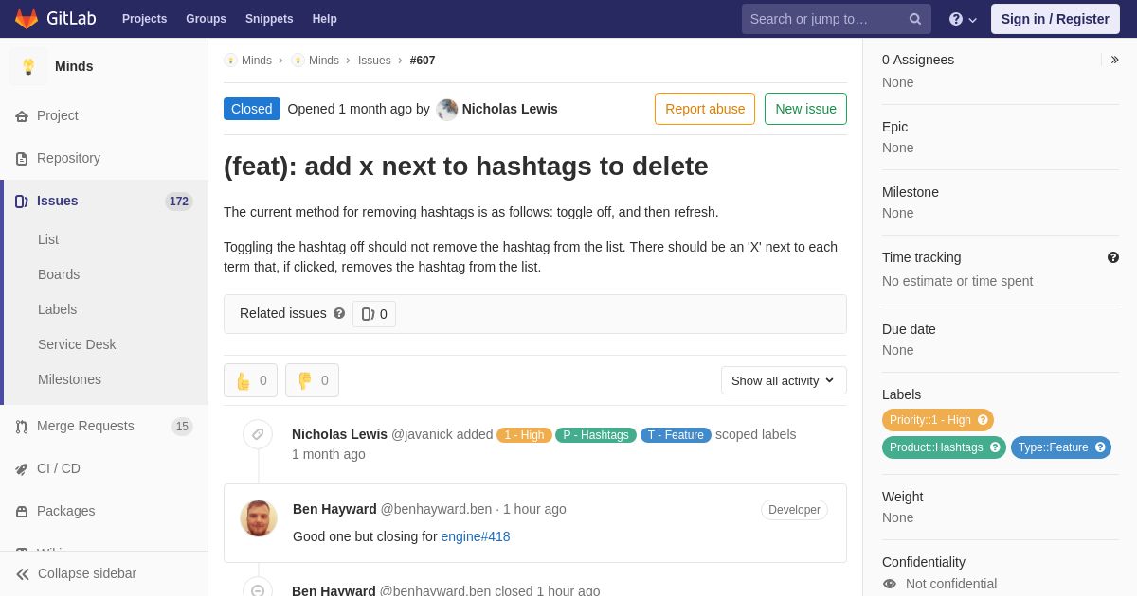The image size is (1137, 596).
Task: Click the CI / CD rocket icon
Action: [22, 469]
